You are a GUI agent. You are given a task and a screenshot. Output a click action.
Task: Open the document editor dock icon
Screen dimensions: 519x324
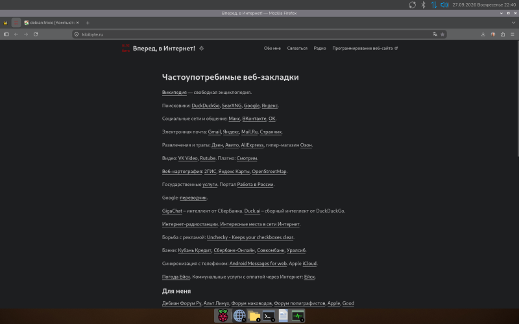click(283, 316)
